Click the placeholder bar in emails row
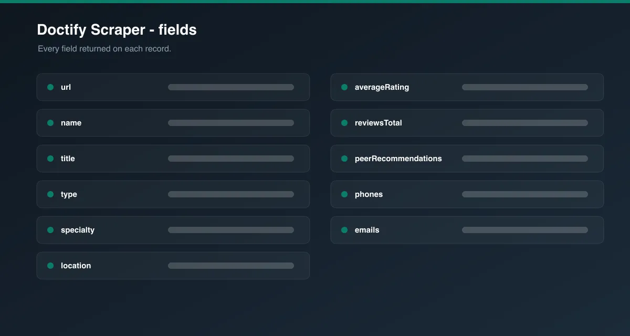The width and height of the screenshot is (630, 336). point(525,230)
